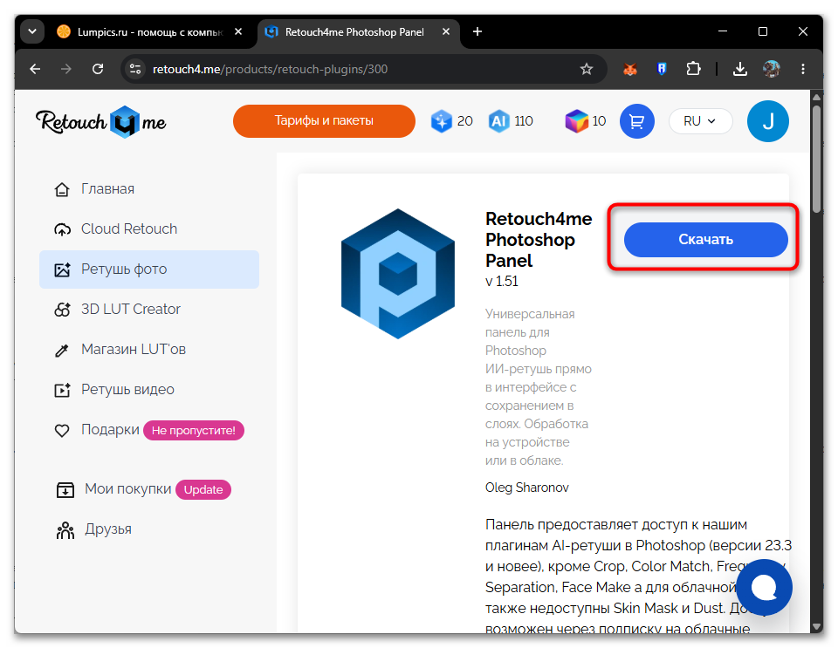Click the image sparkle icon of Ретушь фото
This screenshot has width=838, height=648.
tap(62, 269)
